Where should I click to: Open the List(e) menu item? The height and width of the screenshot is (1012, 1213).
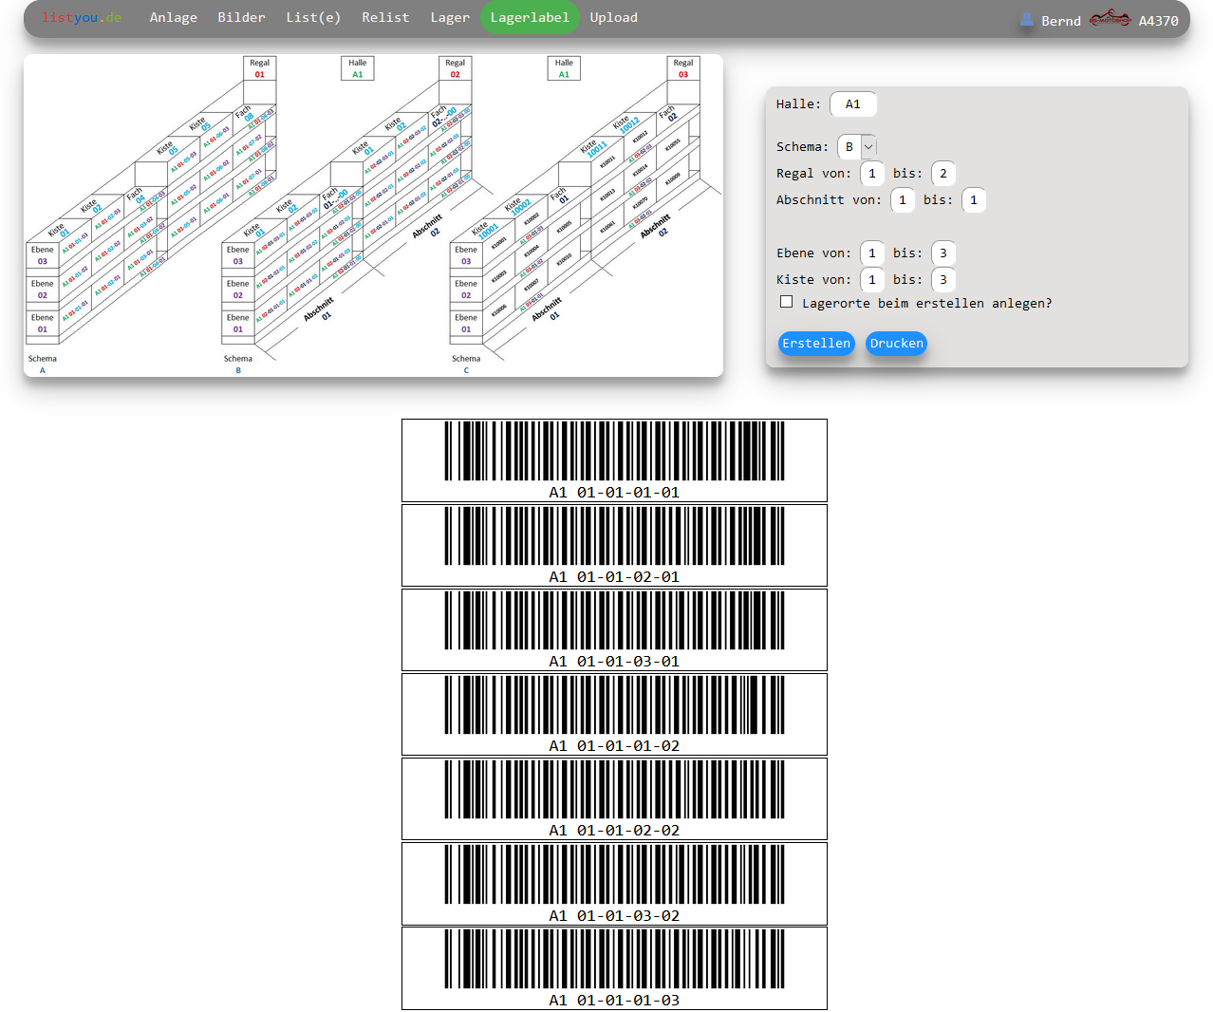tap(313, 17)
